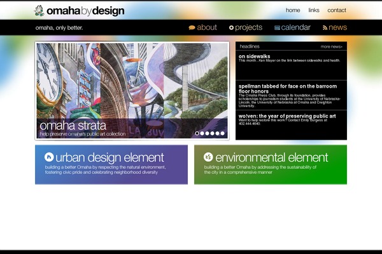Click the Ken Mayer sidewalks summary text
Image resolution: width=382 pixels, height=254 pixels.
289,60
